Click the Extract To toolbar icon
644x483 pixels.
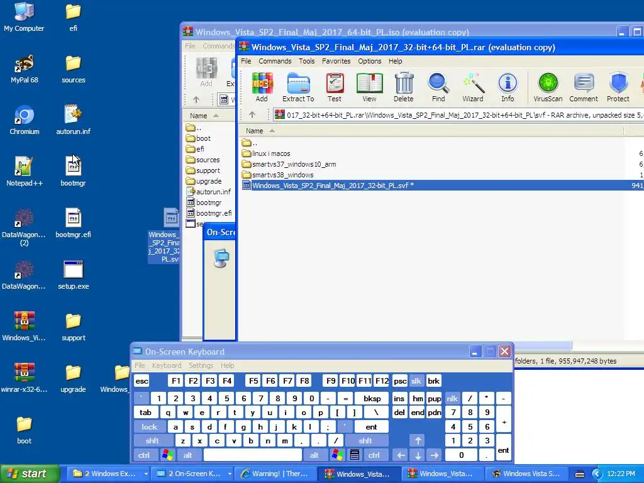298,87
